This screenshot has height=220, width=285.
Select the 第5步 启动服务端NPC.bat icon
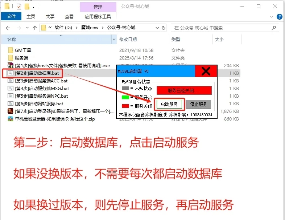(x=11, y=96)
